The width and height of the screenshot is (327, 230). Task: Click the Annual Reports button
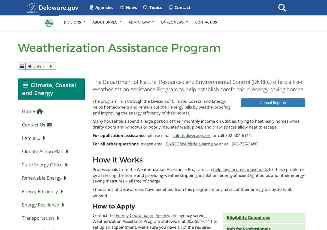coord(273,103)
